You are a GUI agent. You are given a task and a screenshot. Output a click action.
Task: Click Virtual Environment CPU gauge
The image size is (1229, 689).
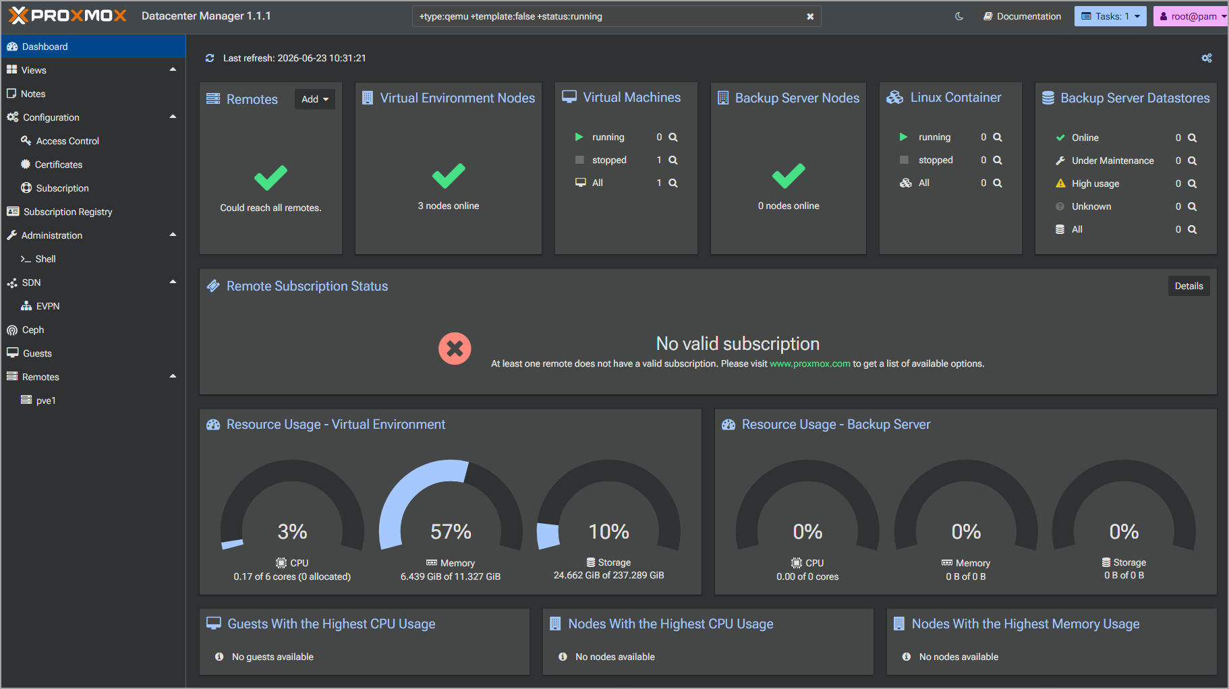pyautogui.click(x=292, y=505)
